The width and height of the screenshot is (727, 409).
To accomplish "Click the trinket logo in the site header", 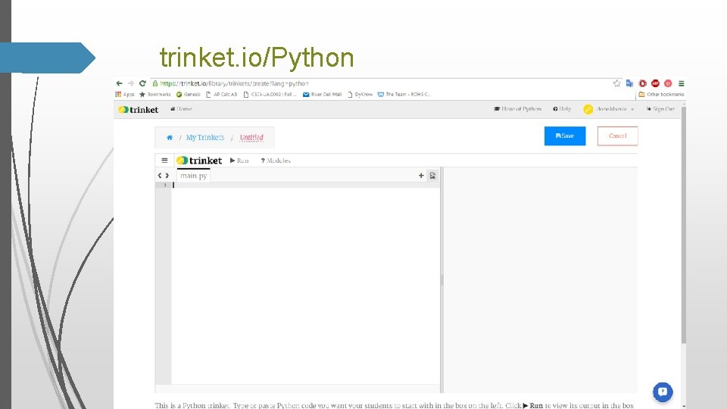I will [x=138, y=109].
